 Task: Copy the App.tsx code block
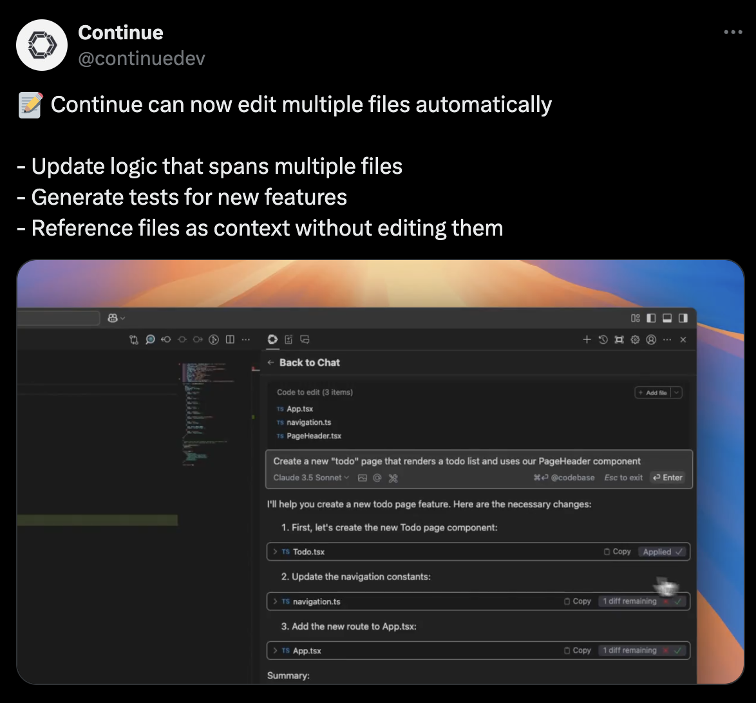tap(578, 650)
